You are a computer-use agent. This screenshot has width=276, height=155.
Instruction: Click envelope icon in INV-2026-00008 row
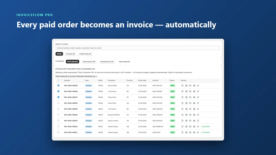pyautogui.click(x=190, y=91)
